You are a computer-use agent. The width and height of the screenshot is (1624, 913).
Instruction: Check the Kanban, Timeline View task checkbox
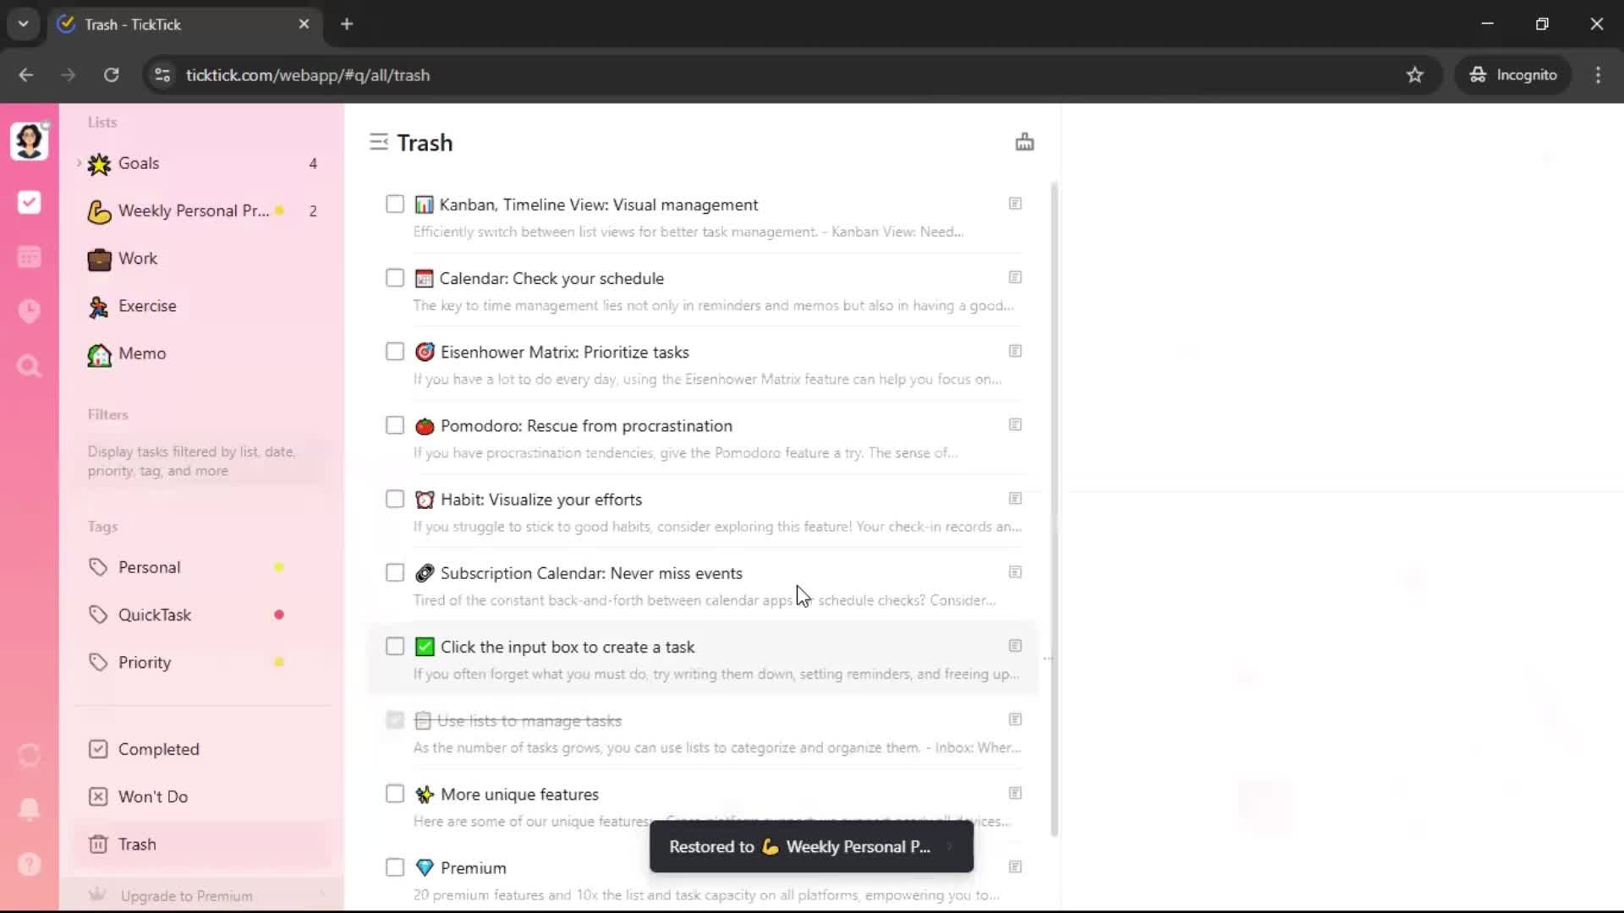(395, 205)
